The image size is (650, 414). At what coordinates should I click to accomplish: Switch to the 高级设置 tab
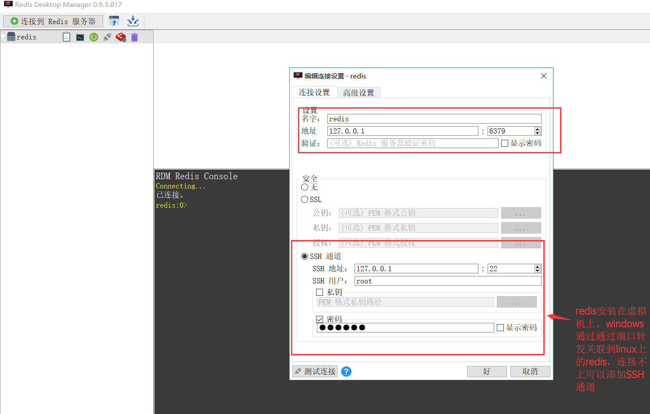click(359, 93)
